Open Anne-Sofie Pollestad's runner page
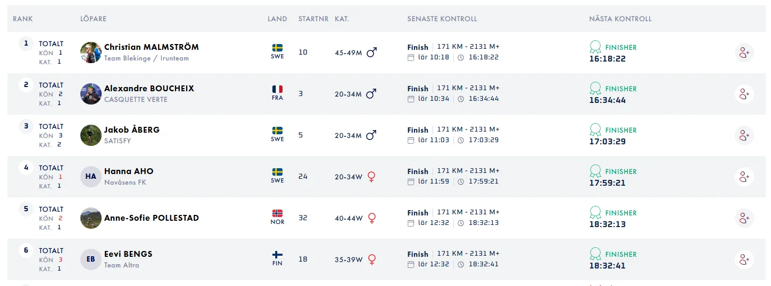This screenshot has height=286, width=771. point(152,218)
